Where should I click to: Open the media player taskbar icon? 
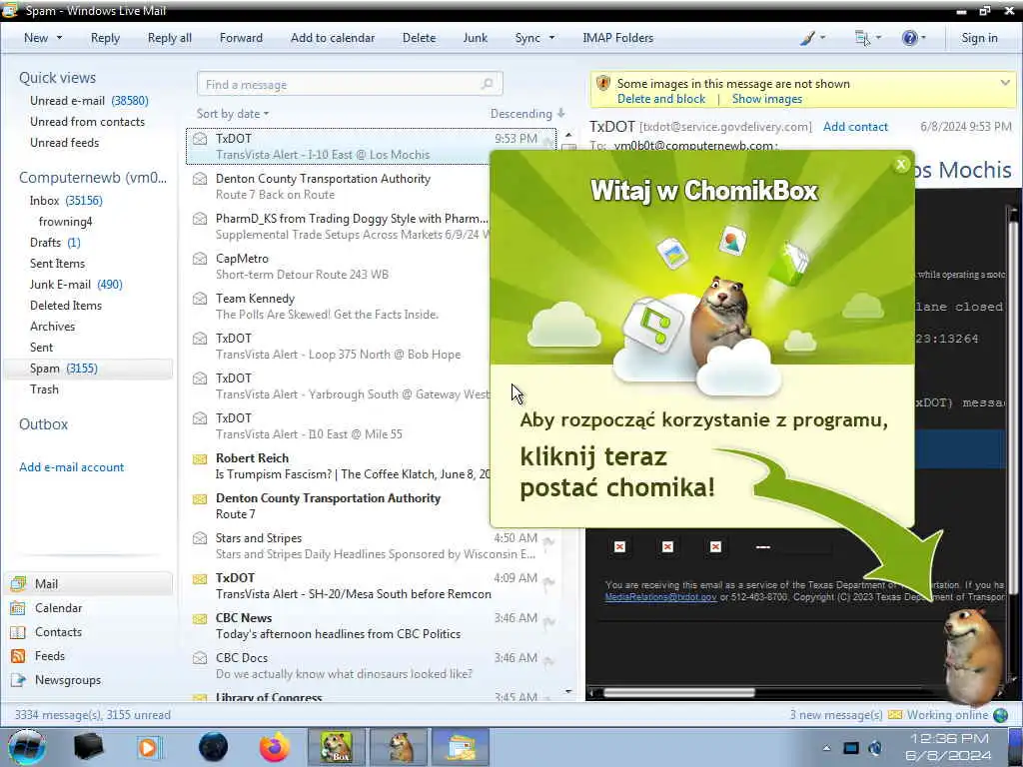[150, 747]
